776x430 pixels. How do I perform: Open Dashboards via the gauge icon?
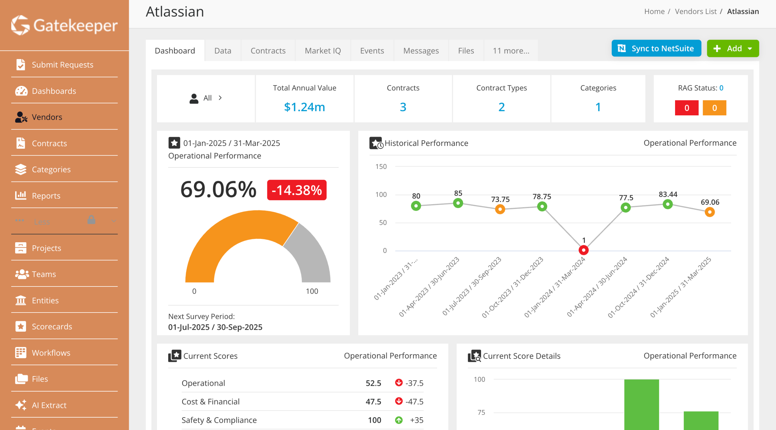(x=21, y=91)
